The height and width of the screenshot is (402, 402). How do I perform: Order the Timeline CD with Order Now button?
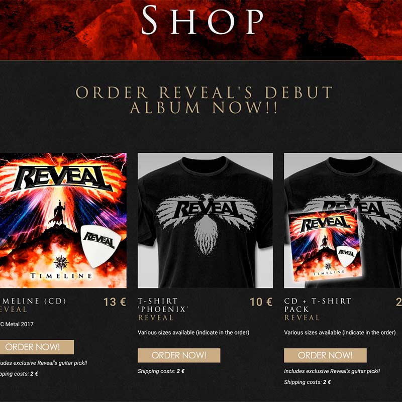pos(37,347)
